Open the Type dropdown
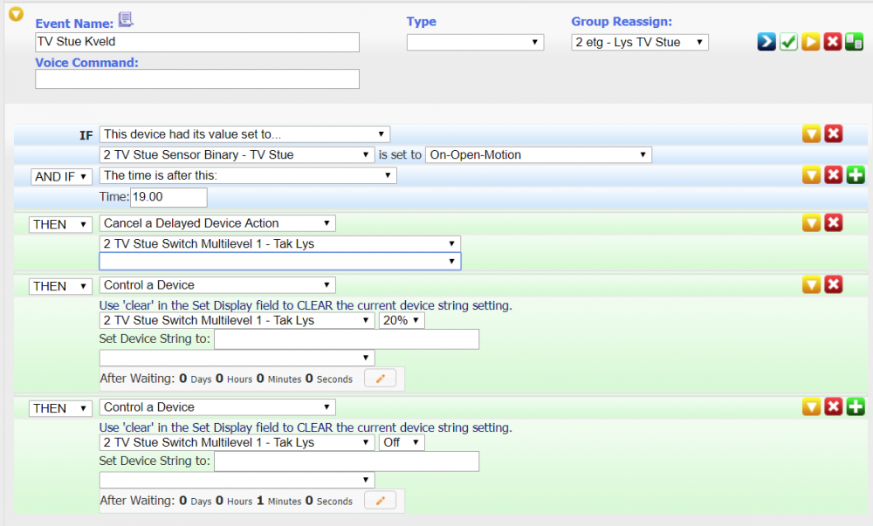873x526 pixels. tap(475, 42)
